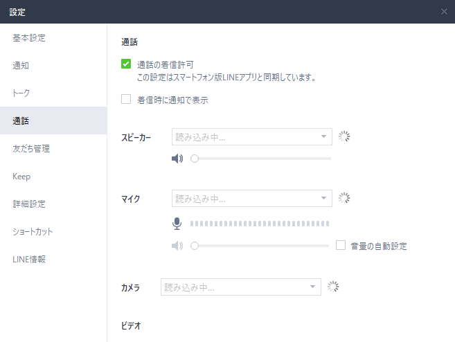Screen dimensions: 455x342
Task: Click the 通話の着信許可 label text
Action: click(166, 64)
